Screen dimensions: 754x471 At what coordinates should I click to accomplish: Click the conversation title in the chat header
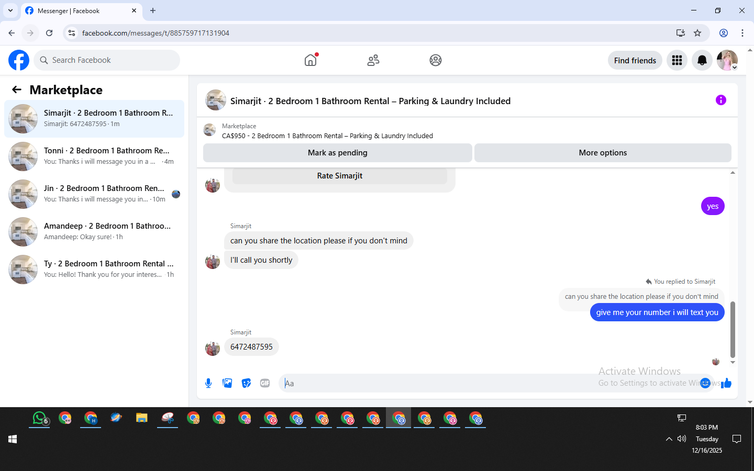pos(370,101)
